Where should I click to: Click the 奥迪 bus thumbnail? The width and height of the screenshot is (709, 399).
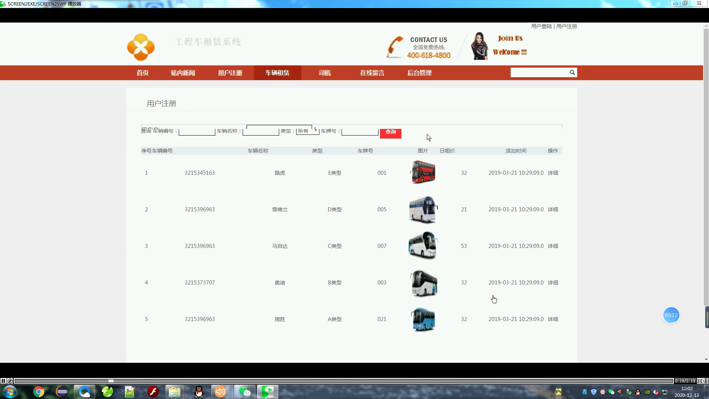click(x=424, y=283)
